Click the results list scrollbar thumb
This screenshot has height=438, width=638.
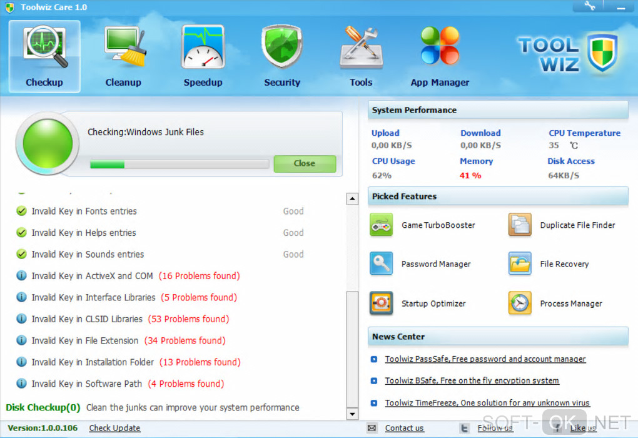pos(352,349)
